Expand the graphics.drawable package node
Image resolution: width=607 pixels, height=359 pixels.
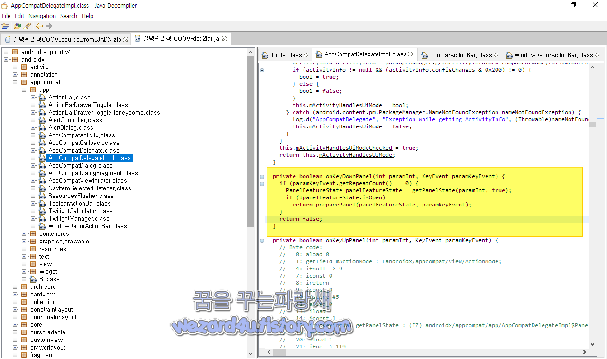click(24, 241)
